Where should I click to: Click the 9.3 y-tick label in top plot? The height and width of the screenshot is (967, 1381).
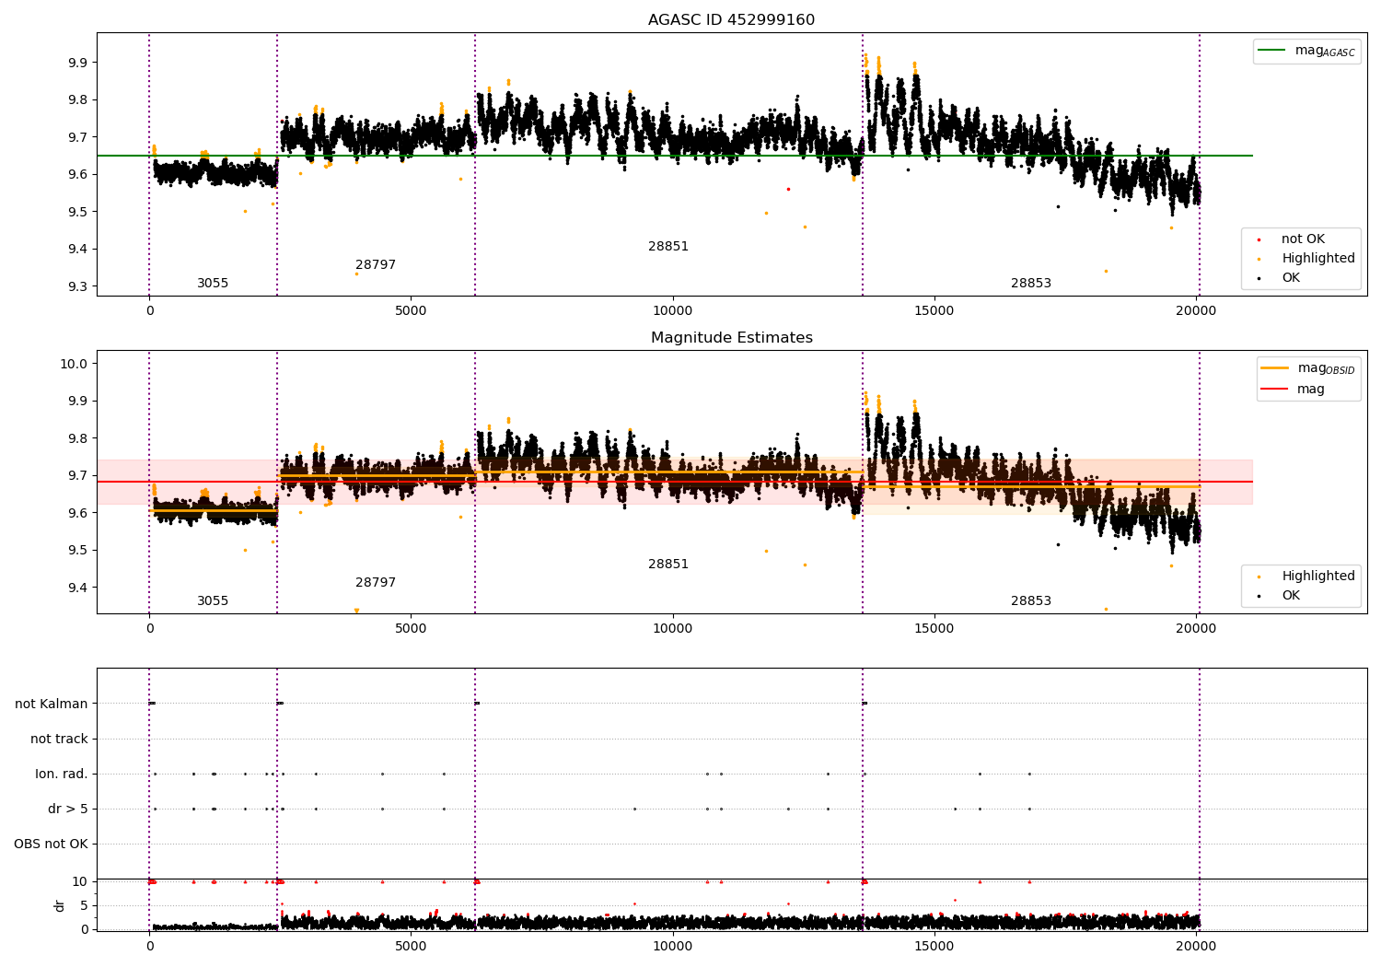coord(77,286)
